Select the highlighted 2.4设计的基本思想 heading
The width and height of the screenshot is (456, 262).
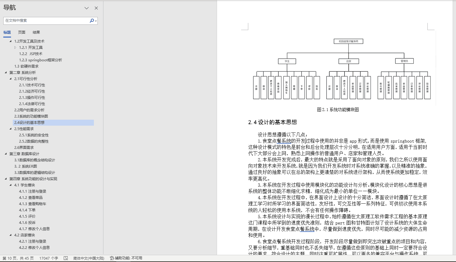[x=53, y=122]
